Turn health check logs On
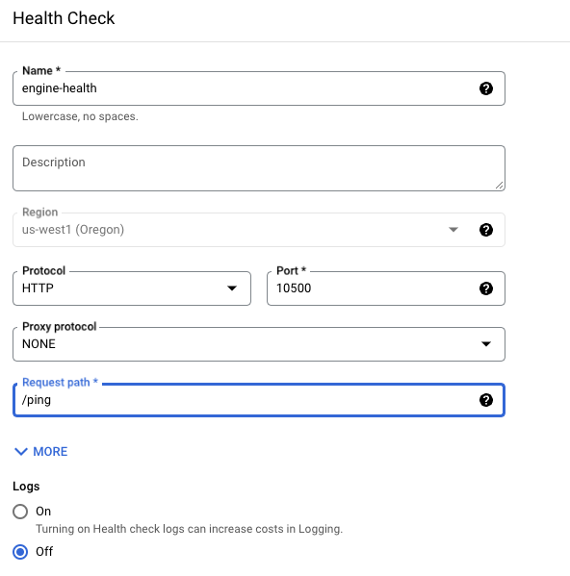570x576 pixels. [x=20, y=512]
